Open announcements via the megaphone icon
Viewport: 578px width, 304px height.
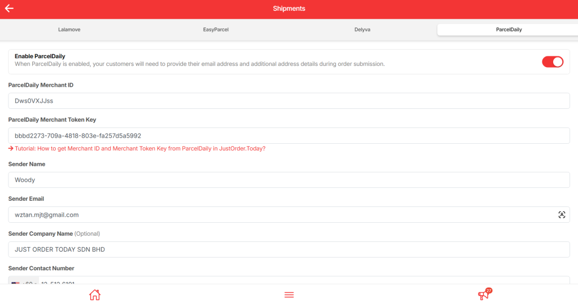(483, 294)
